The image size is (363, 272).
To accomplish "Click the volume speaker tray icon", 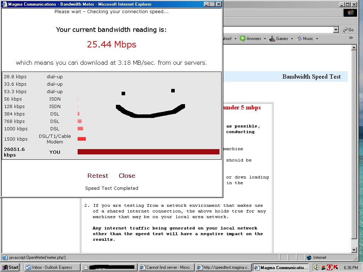I will [316, 267].
